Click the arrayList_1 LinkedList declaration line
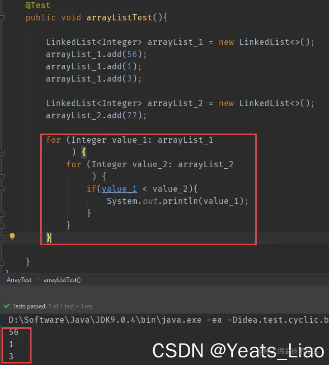 pyautogui.click(x=180, y=42)
